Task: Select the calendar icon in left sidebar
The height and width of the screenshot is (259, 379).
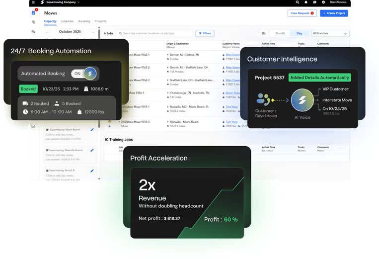Action: click(x=33, y=13)
